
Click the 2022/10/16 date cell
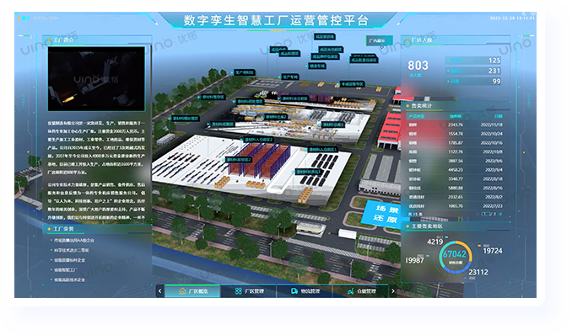tap(491, 143)
